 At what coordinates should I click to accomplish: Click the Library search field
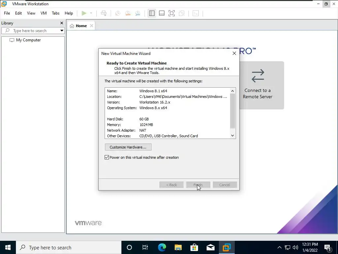pos(30,31)
